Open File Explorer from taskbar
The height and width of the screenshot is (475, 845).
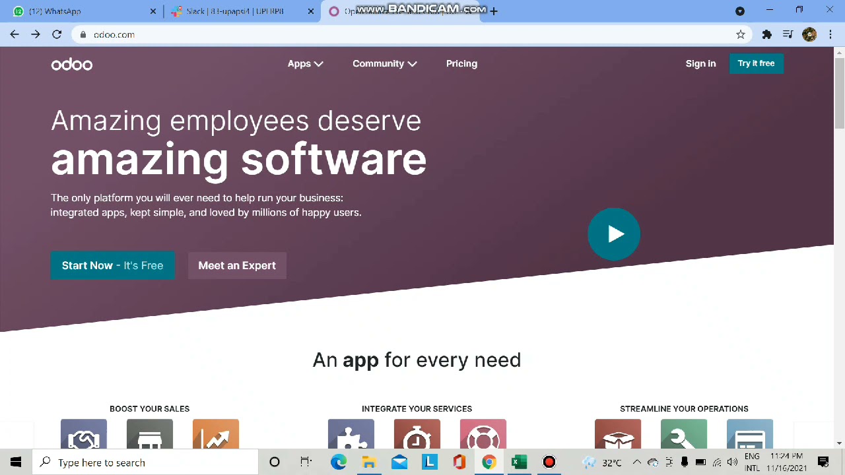pos(368,462)
